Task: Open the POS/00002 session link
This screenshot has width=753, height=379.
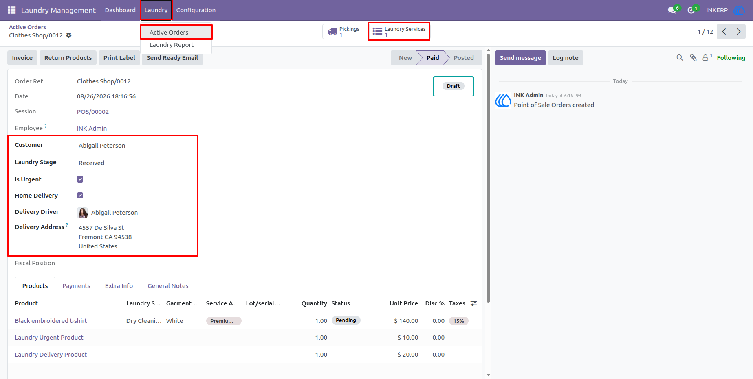Action: pyautogui.click(x=93, y=112)
